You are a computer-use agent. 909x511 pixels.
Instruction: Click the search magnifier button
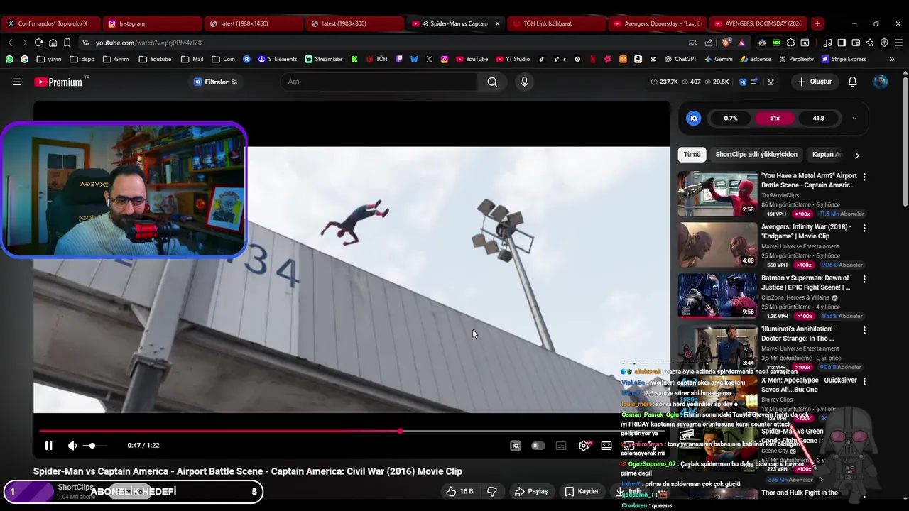[x=492, y=82]
